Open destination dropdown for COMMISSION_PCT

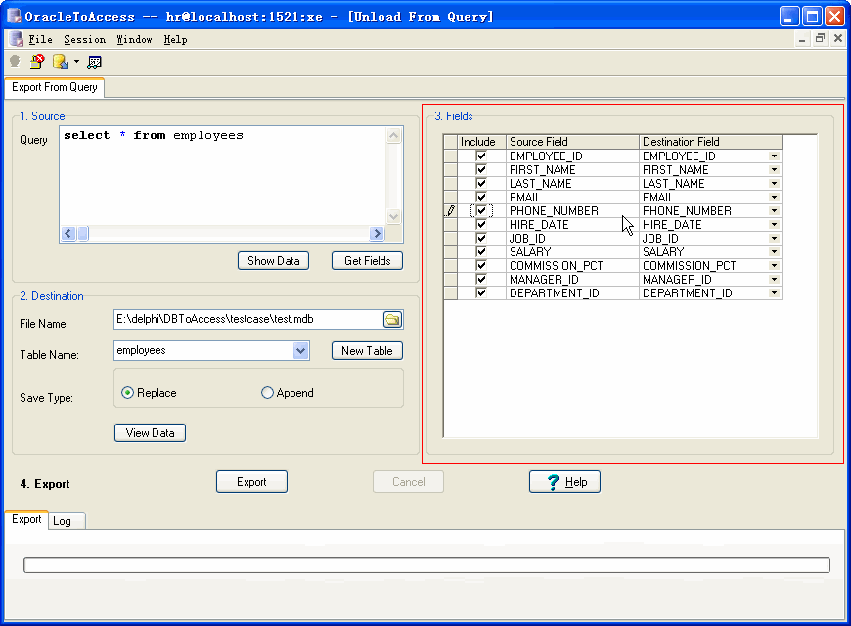[774, 265]
